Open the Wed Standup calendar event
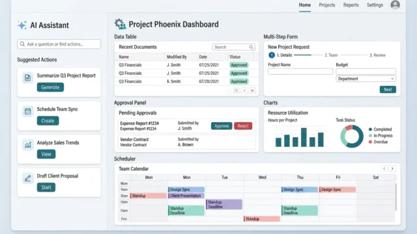This screenshot has height=234, width=417. [x=262, y=219]
